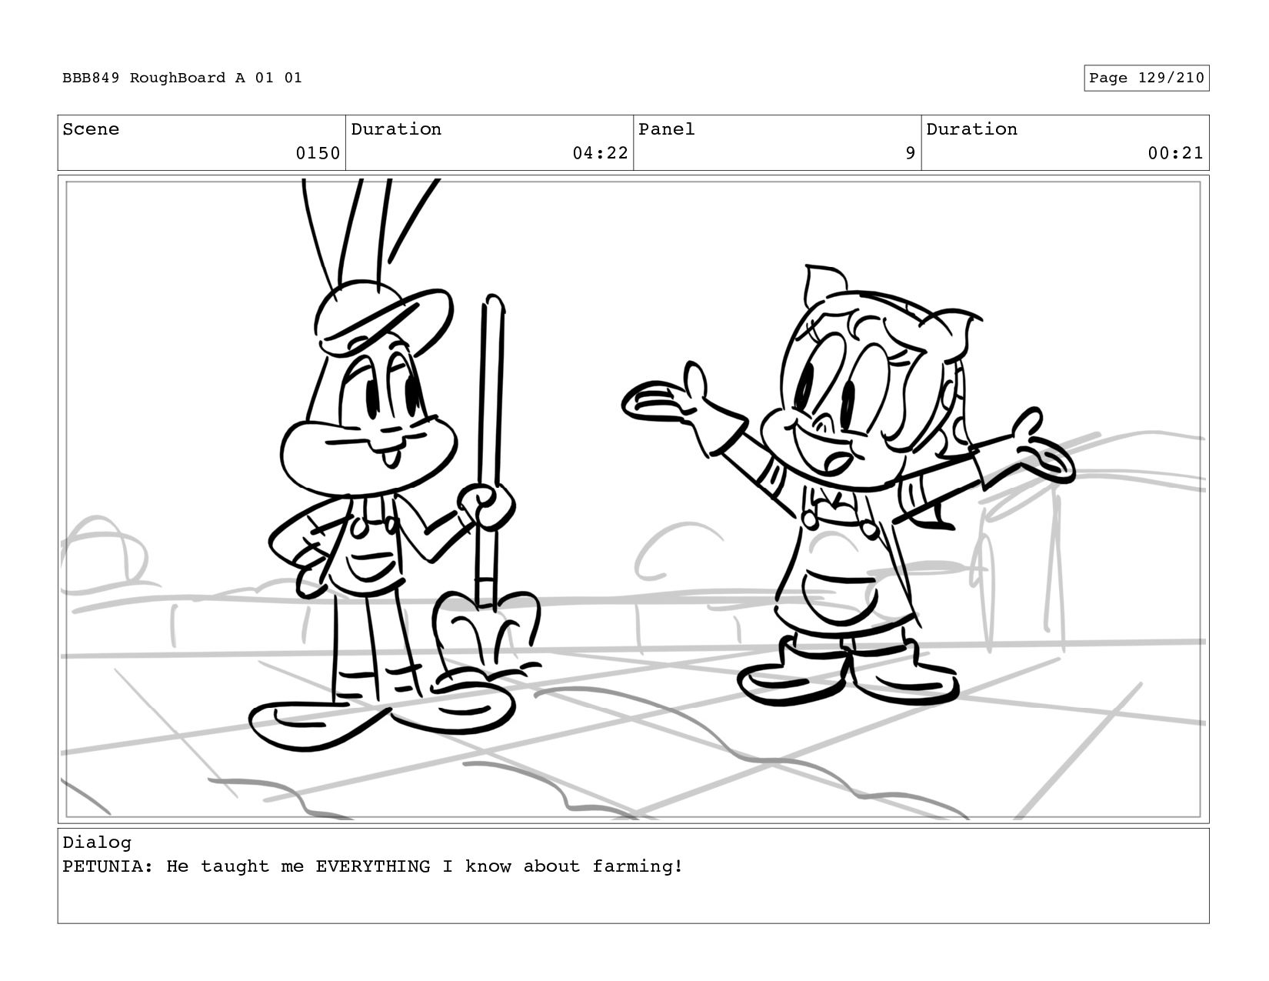Click the 'Panel' label
Screen dimensions: 1269x981
pos(666,129)
